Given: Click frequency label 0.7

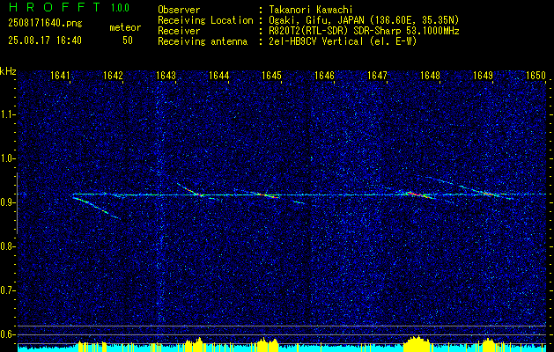Looking at the screenshot, I should pyautogui.click(x=7, y=290).
